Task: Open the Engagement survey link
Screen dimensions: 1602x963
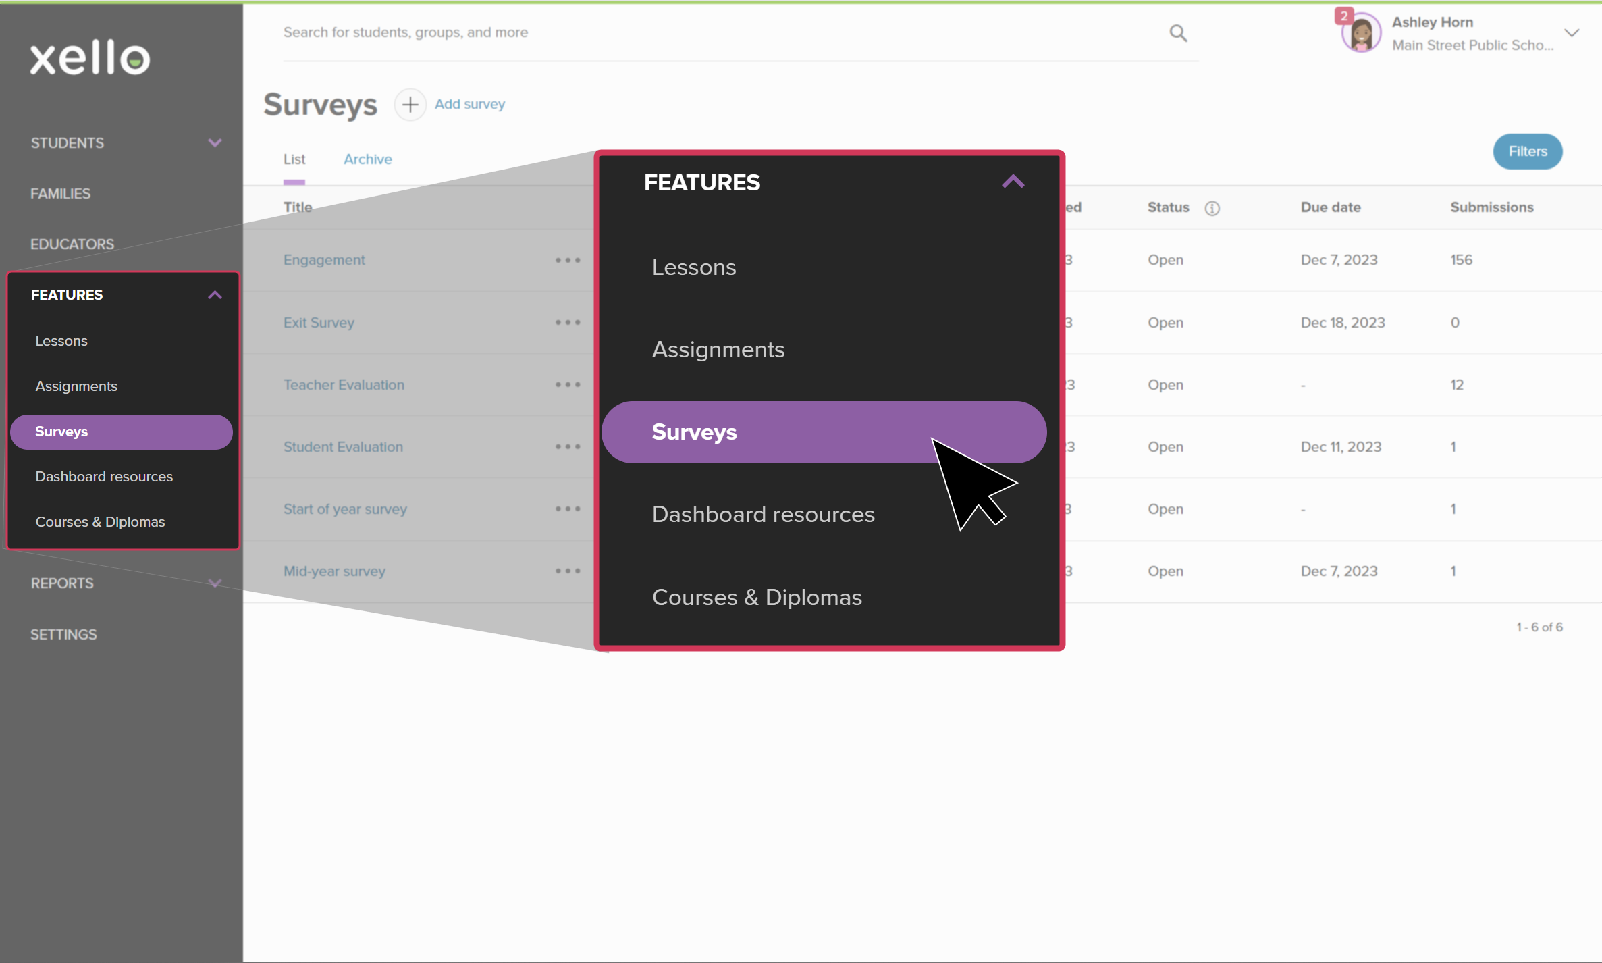Action: [x=324, y=260]
